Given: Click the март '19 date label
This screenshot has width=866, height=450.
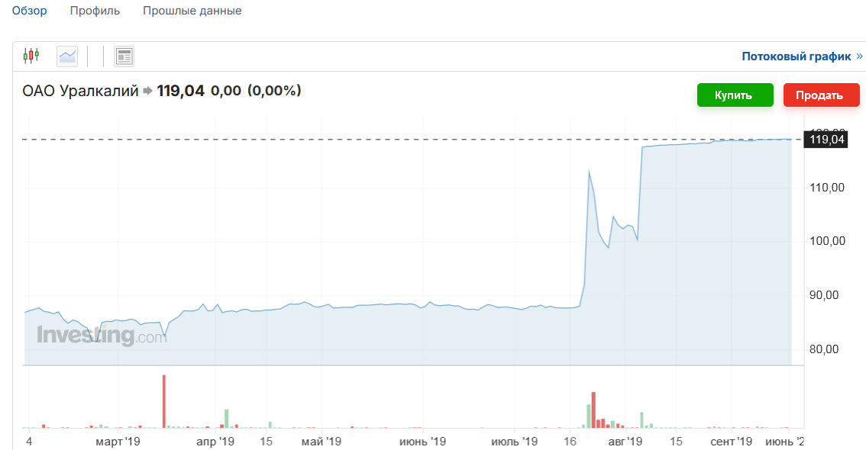Looking at the screenshot, I should (x=118, y=442).
